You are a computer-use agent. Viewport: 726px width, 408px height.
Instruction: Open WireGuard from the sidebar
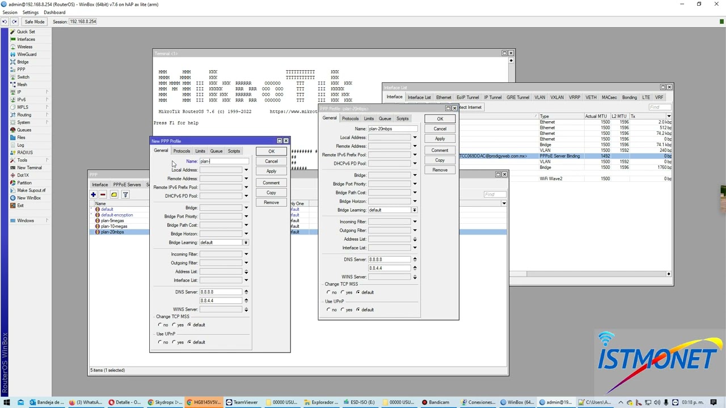27,54
